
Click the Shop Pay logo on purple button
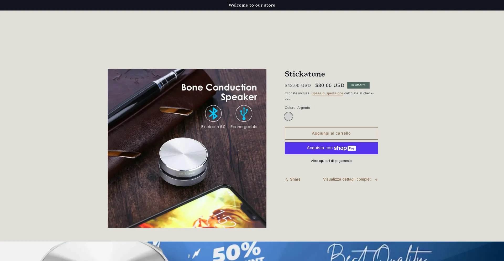[x=345, y=148]
